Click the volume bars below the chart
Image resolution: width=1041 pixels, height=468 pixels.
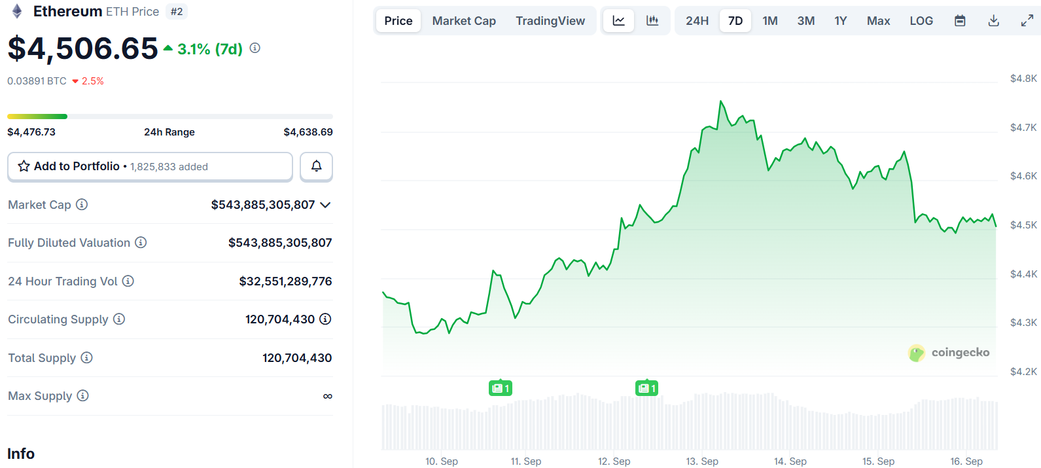(690, 421)
